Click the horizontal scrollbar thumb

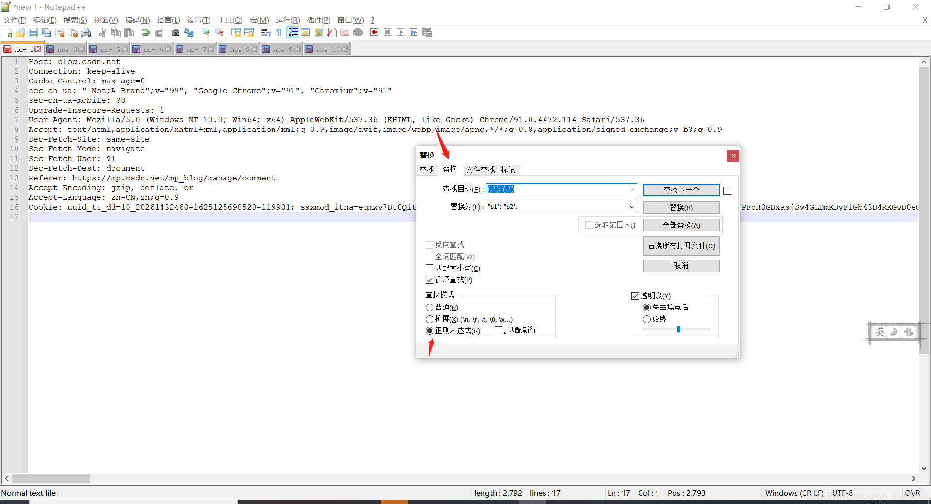click(51, 479)
